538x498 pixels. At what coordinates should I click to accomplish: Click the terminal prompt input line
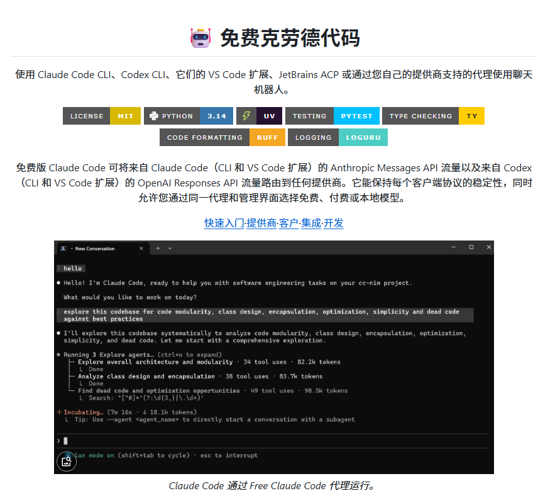[x=273, y=441]
